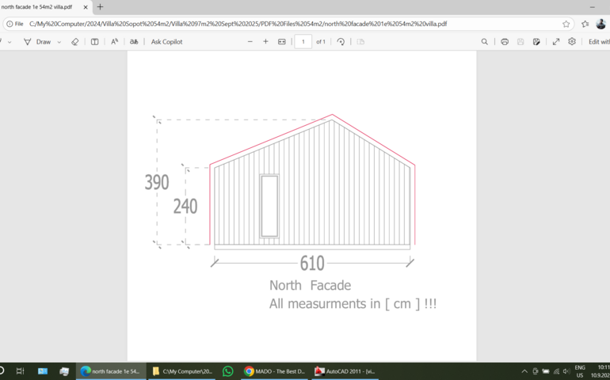This screenshot has width=610, height=380.
Task: Open the system tray hidden icons chevron
Action: pos(524,371)
